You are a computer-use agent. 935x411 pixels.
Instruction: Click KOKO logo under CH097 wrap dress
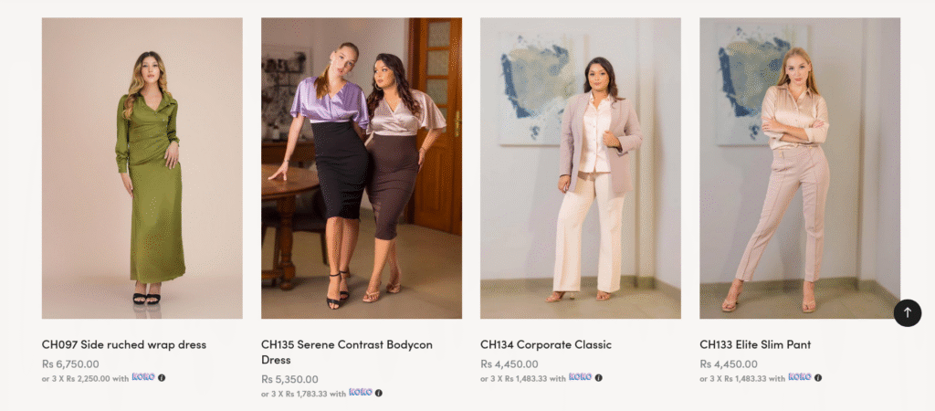pyautogui.click(x=143, y=377)
